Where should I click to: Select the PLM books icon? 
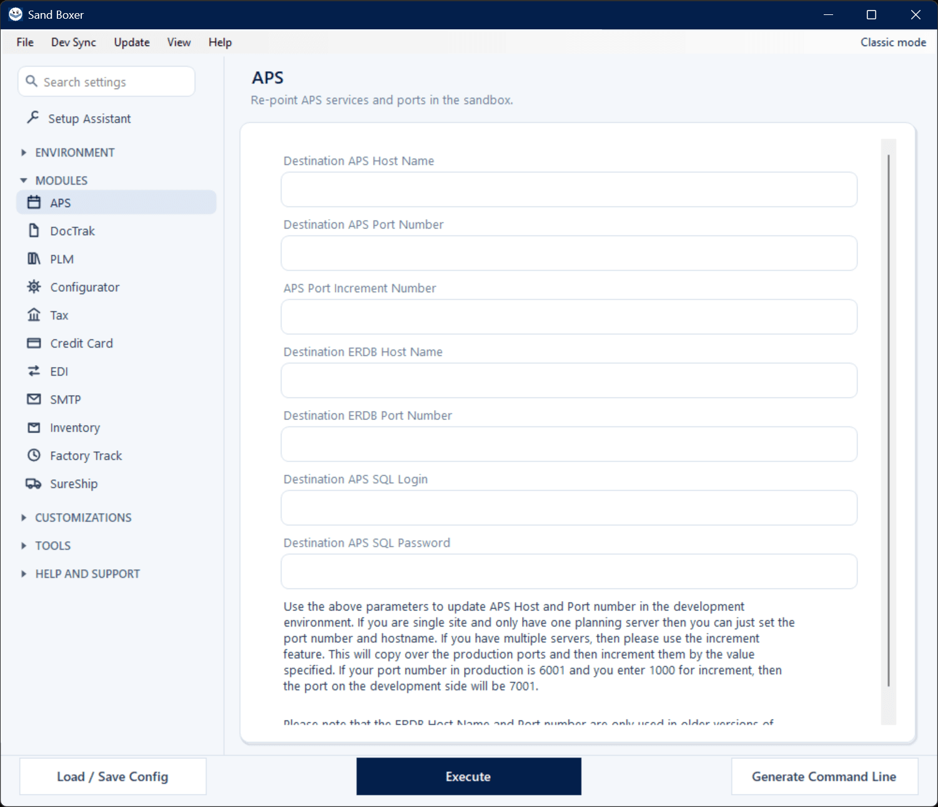[x=34, y=259]
